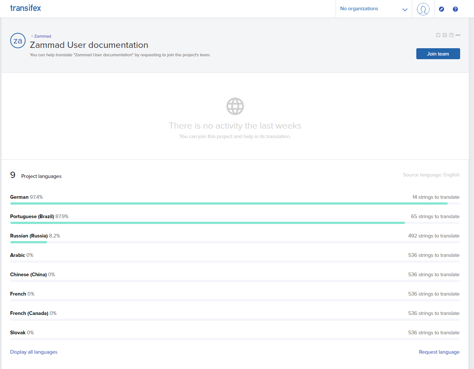Click '14 strings to translate'
Image resolution: width=474 pixels, height=369 pixels.
point(436,197)
